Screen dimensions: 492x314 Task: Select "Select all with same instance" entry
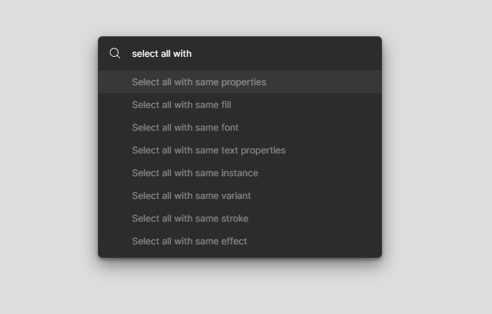coord(240,173)
